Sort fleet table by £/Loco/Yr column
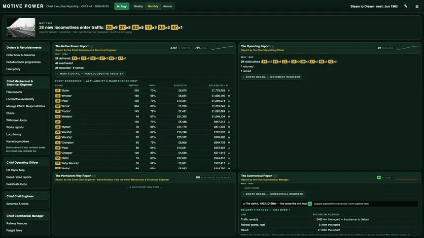The width and height of the screenshot is (424, 238). pyautogui.click(x=180, y=85)
